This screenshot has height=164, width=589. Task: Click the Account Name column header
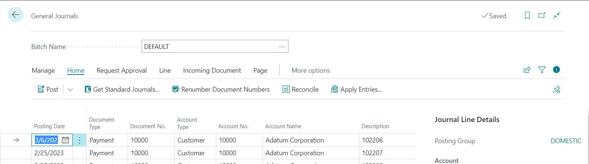pos(283,126)
